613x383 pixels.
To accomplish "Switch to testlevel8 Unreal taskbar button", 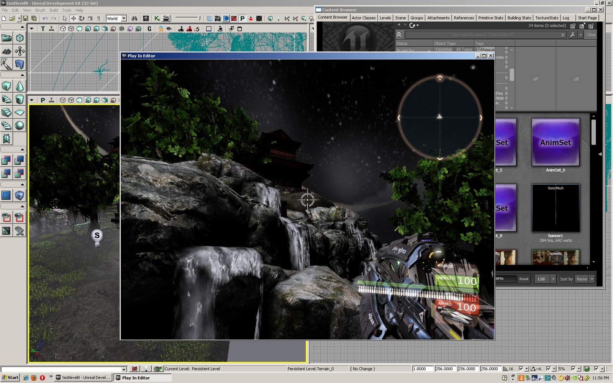I will [x=83, y=378].
